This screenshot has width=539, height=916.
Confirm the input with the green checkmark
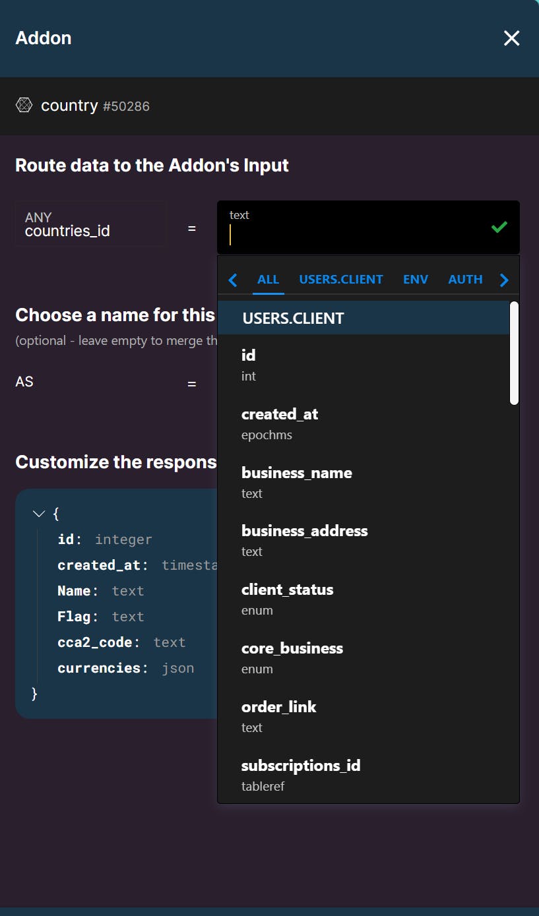[x=499, y=227]
